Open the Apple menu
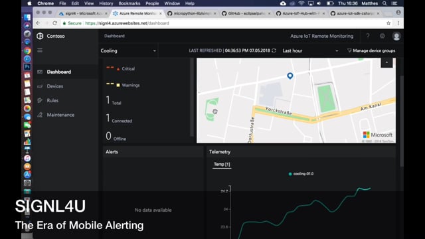425x239 pixels. pos(29,3)
